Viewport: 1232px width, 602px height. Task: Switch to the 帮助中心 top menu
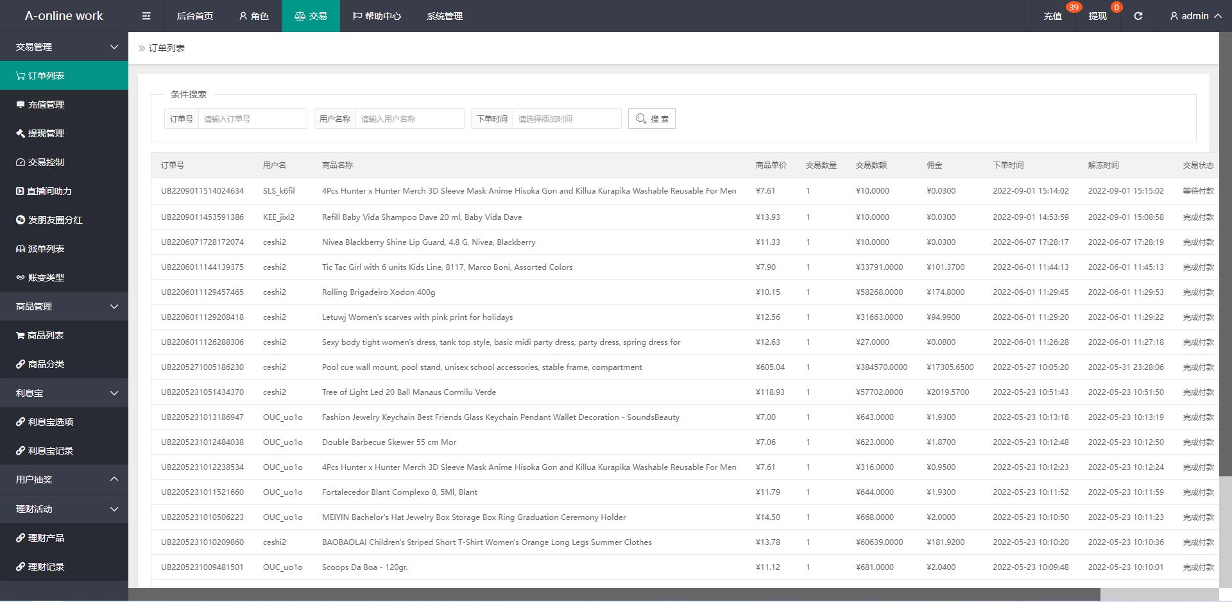click(x=377, y=16)
